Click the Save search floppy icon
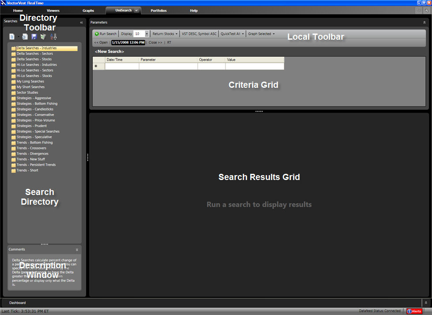 tap(34, 37)
